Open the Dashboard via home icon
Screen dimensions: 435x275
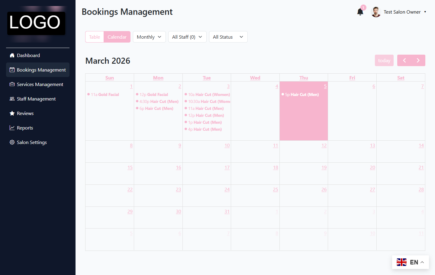click(x=12, y=55)
